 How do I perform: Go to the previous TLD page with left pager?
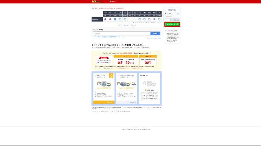[x=120, y=25]
